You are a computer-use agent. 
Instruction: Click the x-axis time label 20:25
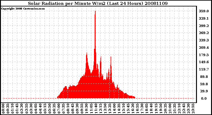pyautogui.click(x=165, y=109)
